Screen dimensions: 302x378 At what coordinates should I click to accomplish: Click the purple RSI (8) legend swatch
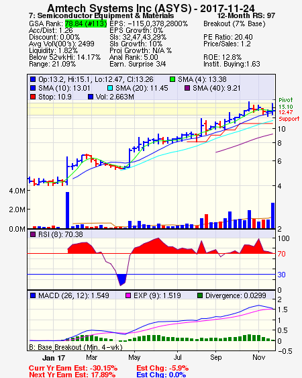pyautogui.click(x=33, y=234)
